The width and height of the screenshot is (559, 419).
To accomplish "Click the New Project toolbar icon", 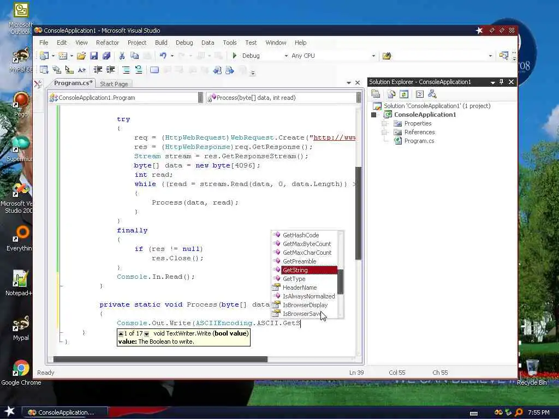I will coord(45,56).
